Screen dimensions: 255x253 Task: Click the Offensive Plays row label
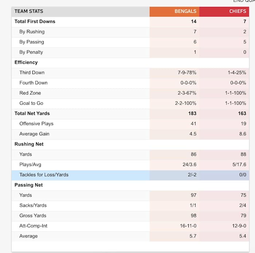(x=36, y=124)
